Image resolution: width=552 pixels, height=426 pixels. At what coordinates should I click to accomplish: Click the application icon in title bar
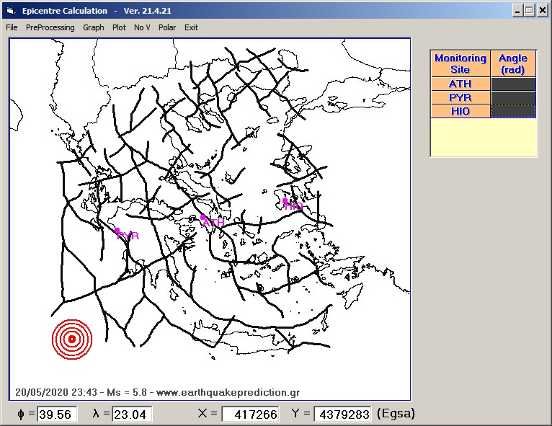[x=9, y=10]
